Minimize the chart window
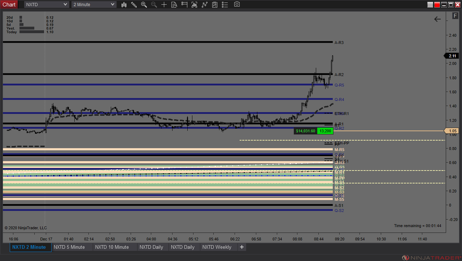Image resolution: width=462 pixels, height=261 pixels. point(444,5)
